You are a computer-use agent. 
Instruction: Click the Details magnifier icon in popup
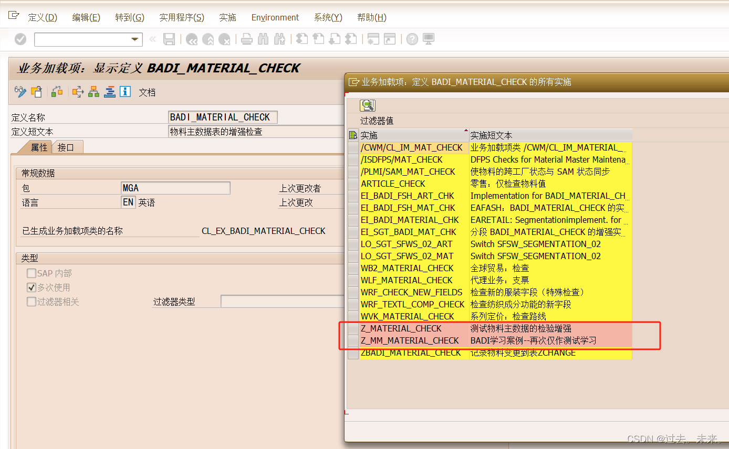pos(367,105)
